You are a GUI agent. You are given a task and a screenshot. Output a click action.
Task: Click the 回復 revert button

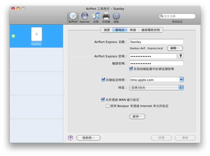pyautogui.click(x=161, y=138)
